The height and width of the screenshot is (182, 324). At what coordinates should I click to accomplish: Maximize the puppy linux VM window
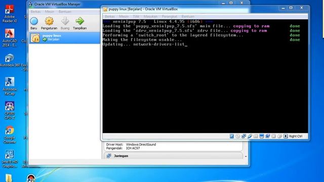pos(291,8)
